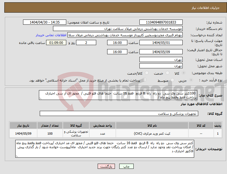Click the price validity time field 16:00

(x=117, y=52)
